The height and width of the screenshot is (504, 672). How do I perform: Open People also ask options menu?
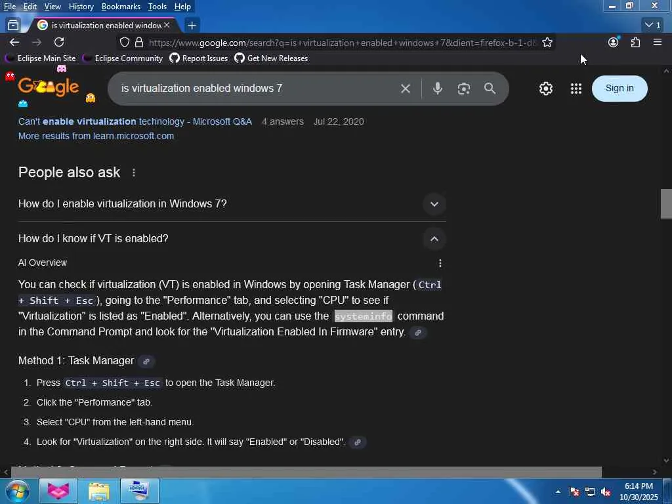(134, 173)
